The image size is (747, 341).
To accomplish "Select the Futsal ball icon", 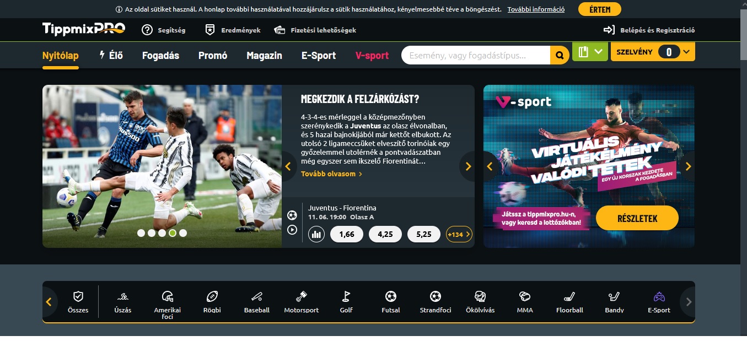I will tap(391, 296).
